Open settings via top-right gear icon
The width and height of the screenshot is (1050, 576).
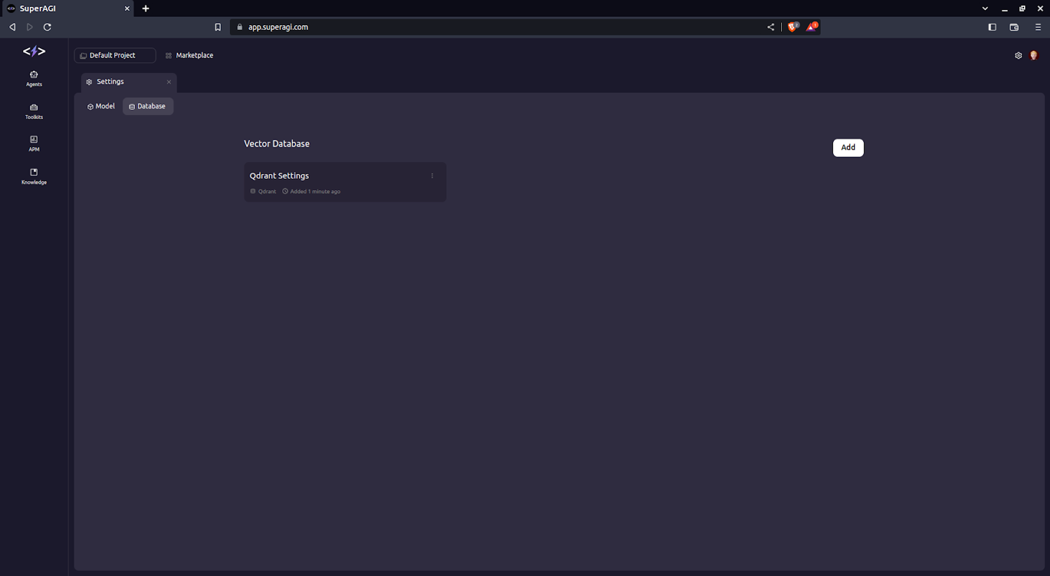(1018, 56)
